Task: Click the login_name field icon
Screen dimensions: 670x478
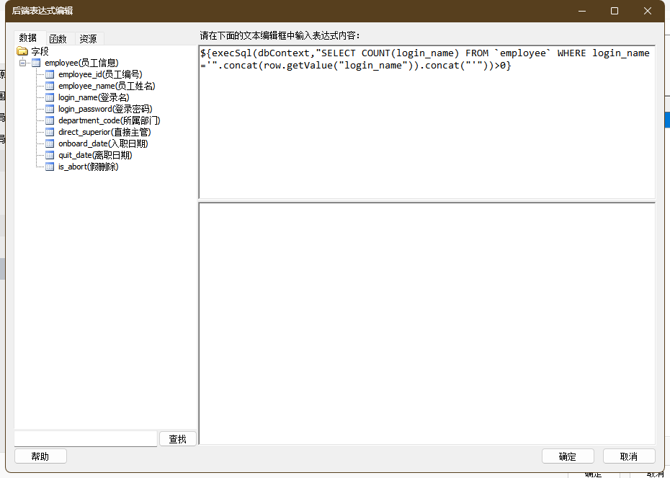Action: [50, 97]
